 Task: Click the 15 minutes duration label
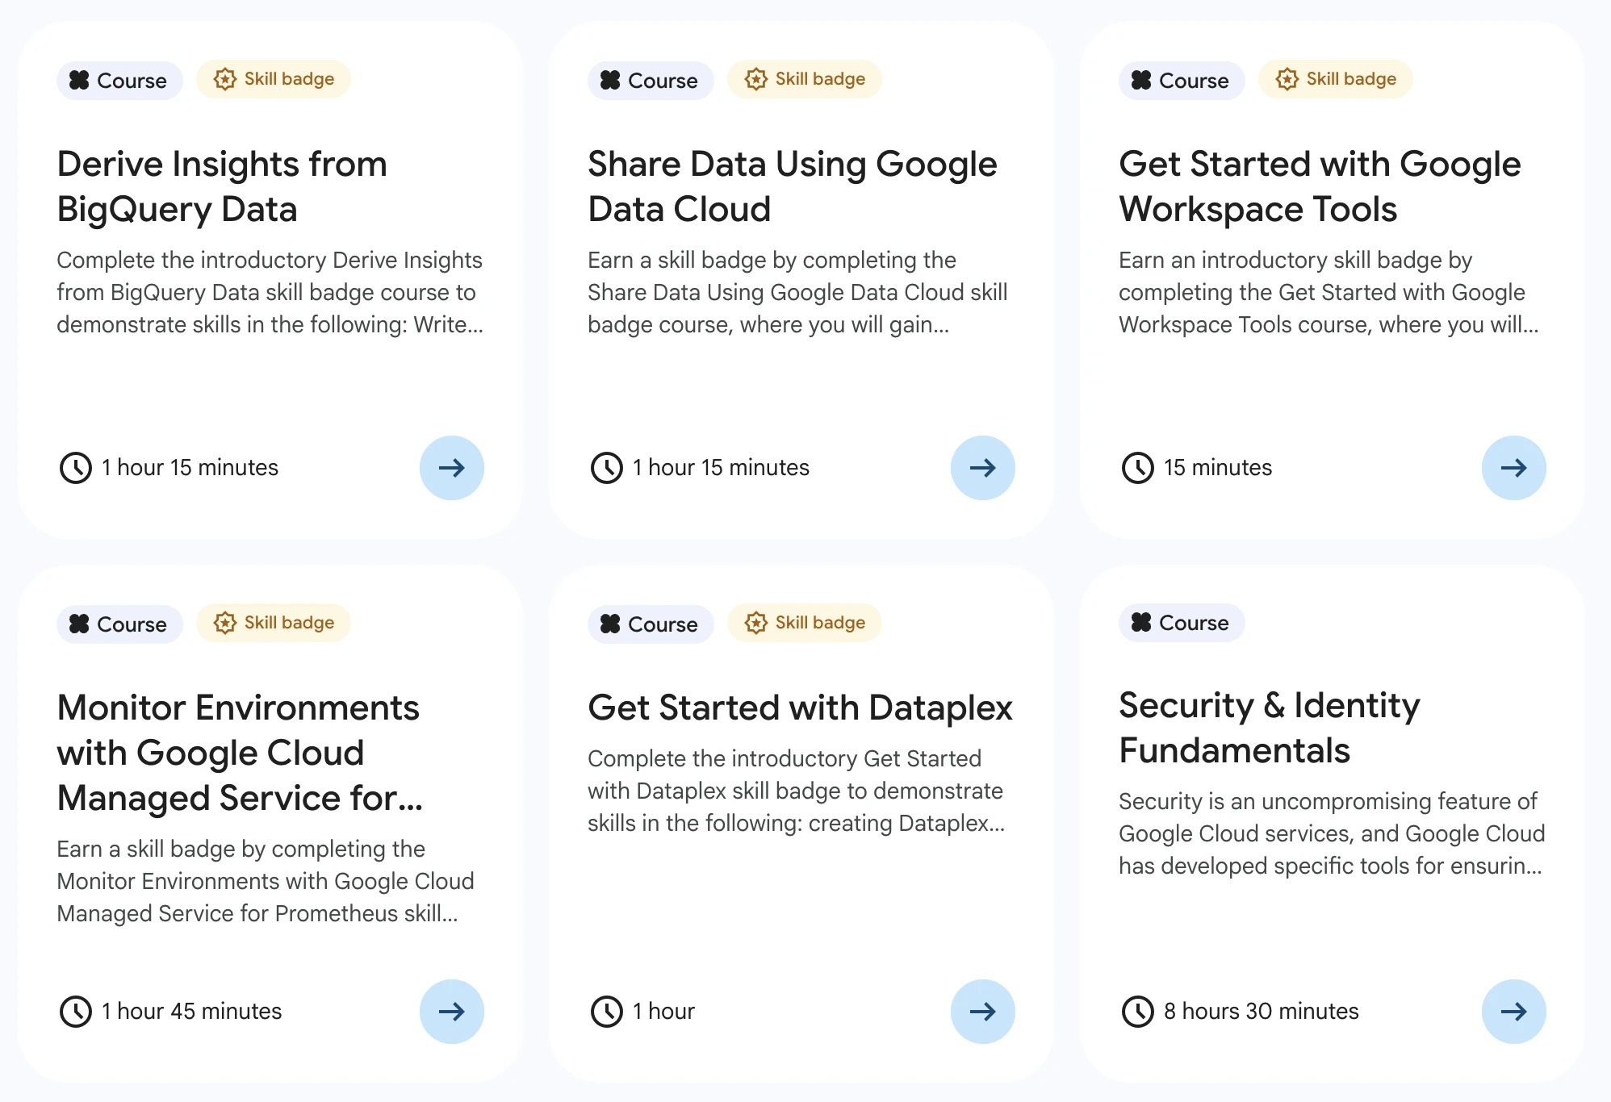coord(1217,468)
